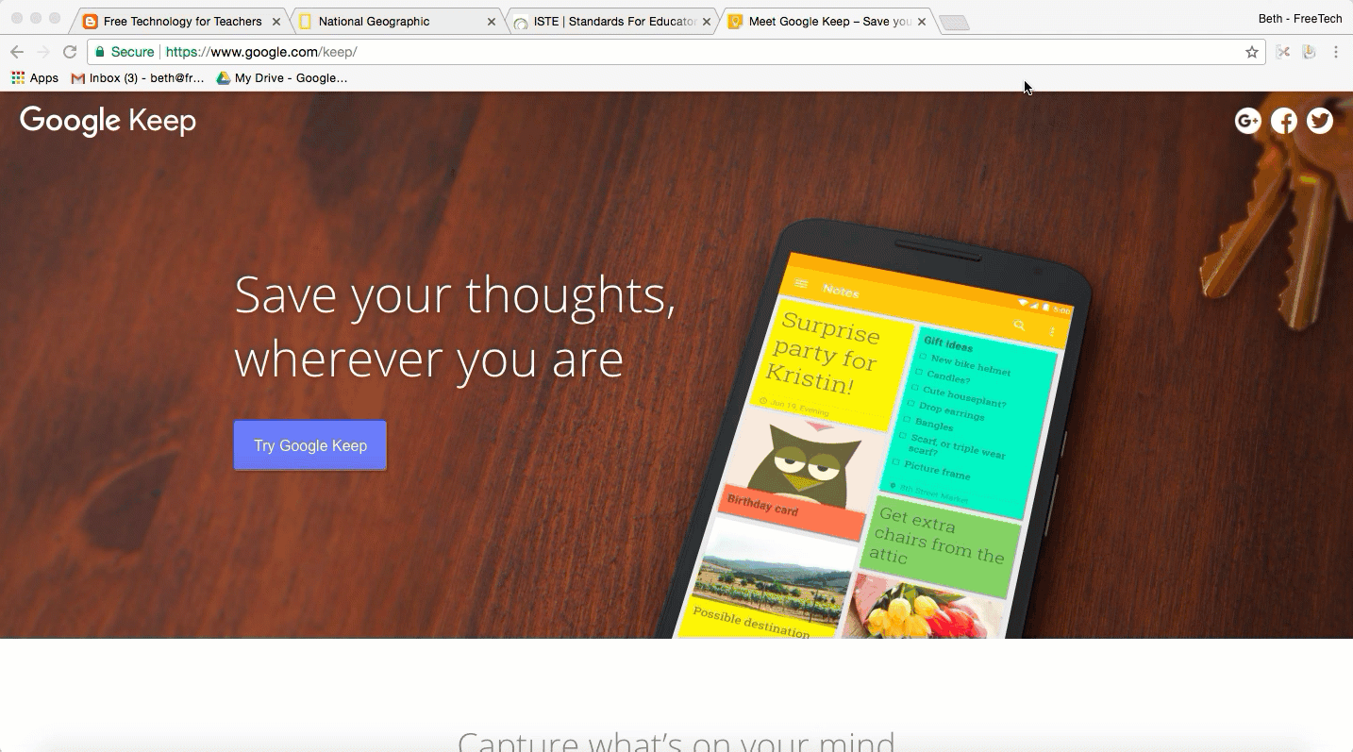Open the Apps bookmarks shortcut
This screenshot has height=752, width=1353.
pos(35,78)
